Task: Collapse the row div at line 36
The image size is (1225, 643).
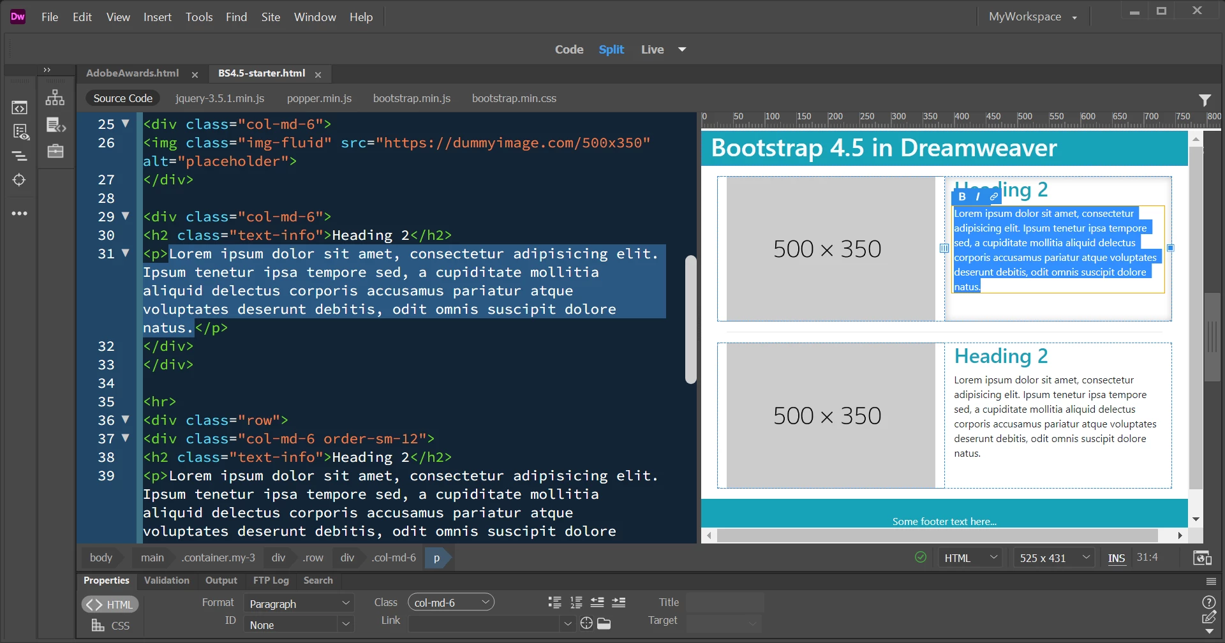Action: (126, 419)
